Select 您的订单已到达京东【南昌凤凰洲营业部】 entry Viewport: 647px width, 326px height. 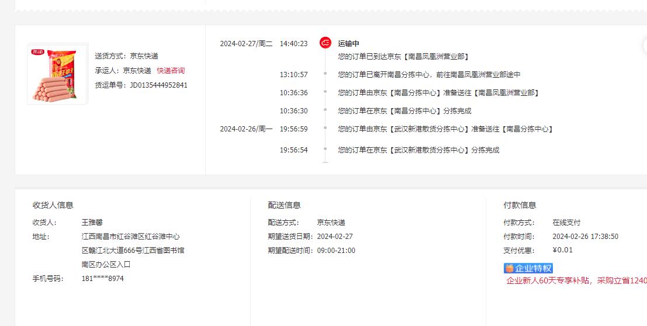(404, 57)
